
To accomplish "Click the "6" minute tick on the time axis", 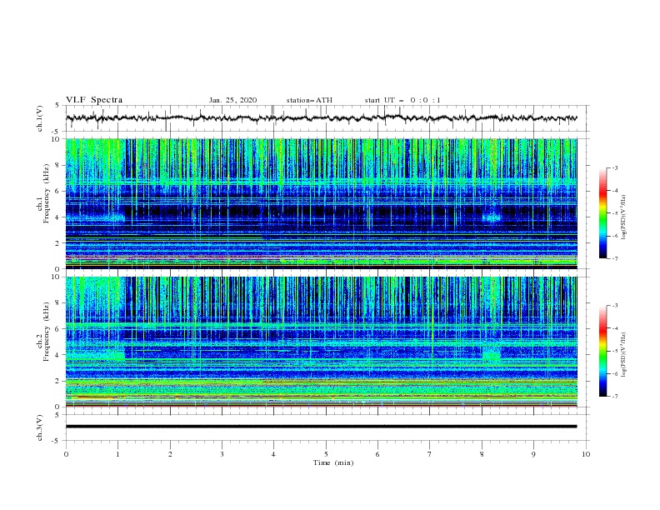I will pos(377,454).
